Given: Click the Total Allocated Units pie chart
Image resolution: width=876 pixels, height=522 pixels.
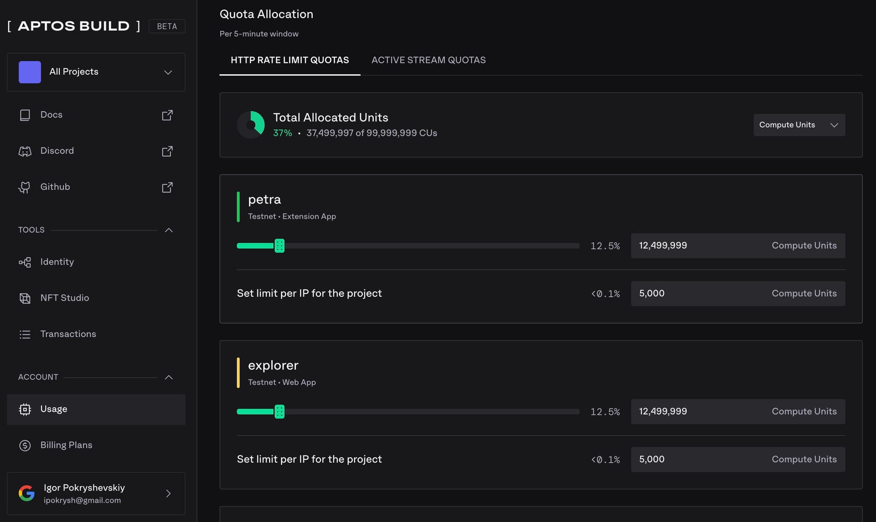Looking at the screenshot, I should point(251,124).
